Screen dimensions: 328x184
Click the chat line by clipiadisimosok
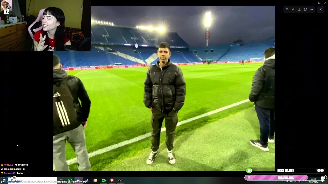click(x=13, y=169)
